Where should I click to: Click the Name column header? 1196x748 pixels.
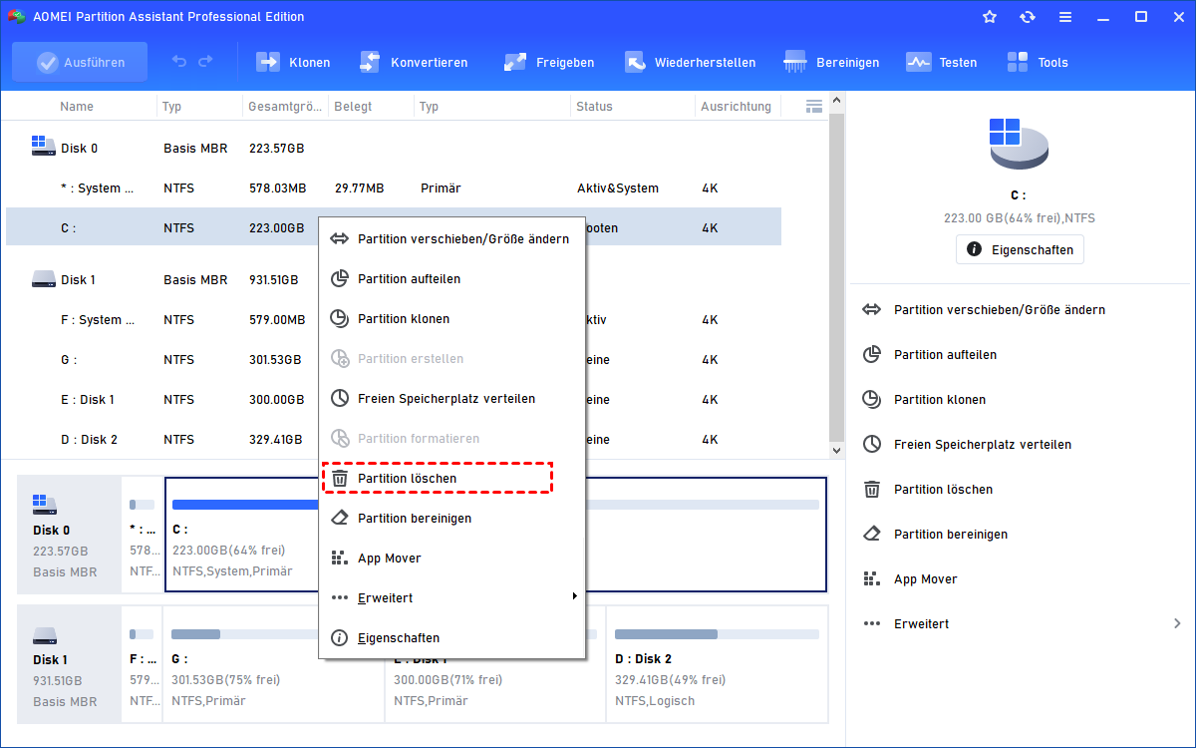click(77, 107)
